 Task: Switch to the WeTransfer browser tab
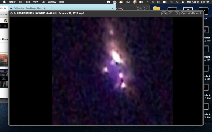(x=27, y=8)
